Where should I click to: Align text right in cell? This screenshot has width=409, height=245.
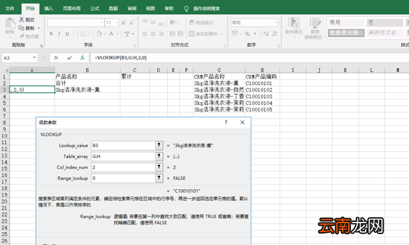[x=161, y=34]
